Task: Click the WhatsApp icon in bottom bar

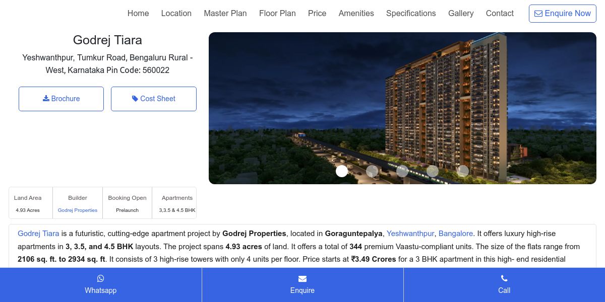Action: [101, 278]
